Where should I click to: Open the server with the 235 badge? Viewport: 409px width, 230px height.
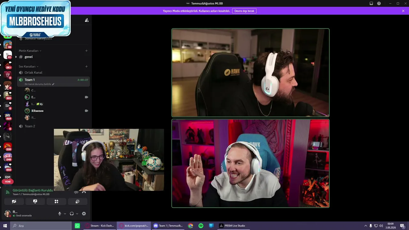coord(8,147)
